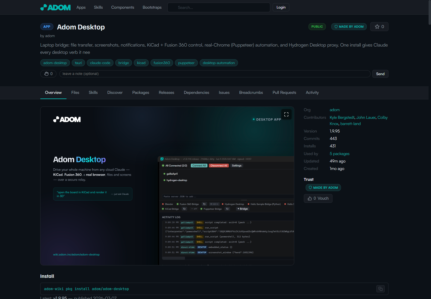The image size is (431, 299).
Task: Select the kicad tag
Action: click(141, 63)
